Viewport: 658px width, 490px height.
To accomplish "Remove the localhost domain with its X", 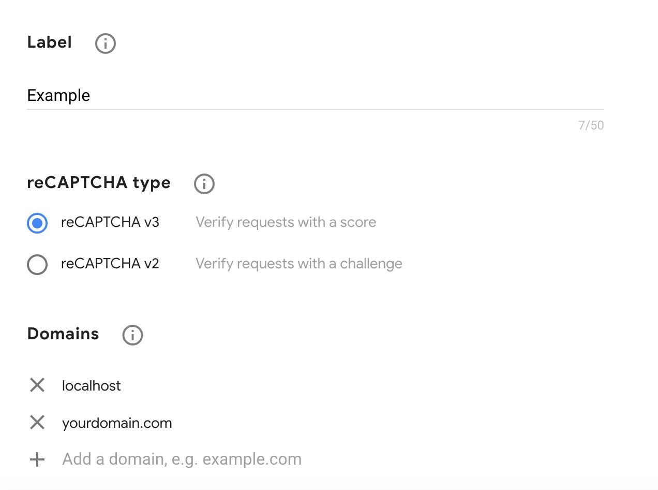I will click(x=37, y=385).
